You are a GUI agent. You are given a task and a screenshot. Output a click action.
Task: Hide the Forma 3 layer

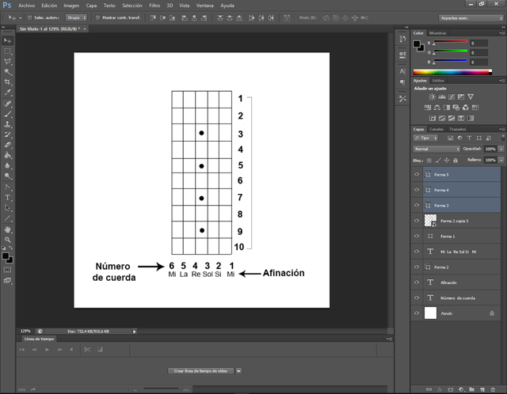(x=417, y=205)
